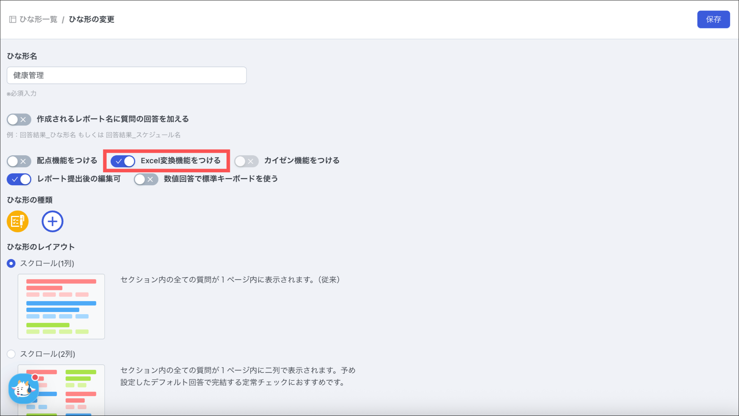Turn off レポート提出後の編集可 switch
This screenshot has height=416, width=739.
(19, 179)
